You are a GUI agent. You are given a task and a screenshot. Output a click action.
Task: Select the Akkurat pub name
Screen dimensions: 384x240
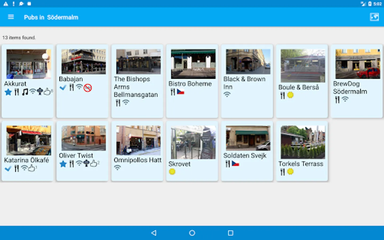(x=15, y=84)
